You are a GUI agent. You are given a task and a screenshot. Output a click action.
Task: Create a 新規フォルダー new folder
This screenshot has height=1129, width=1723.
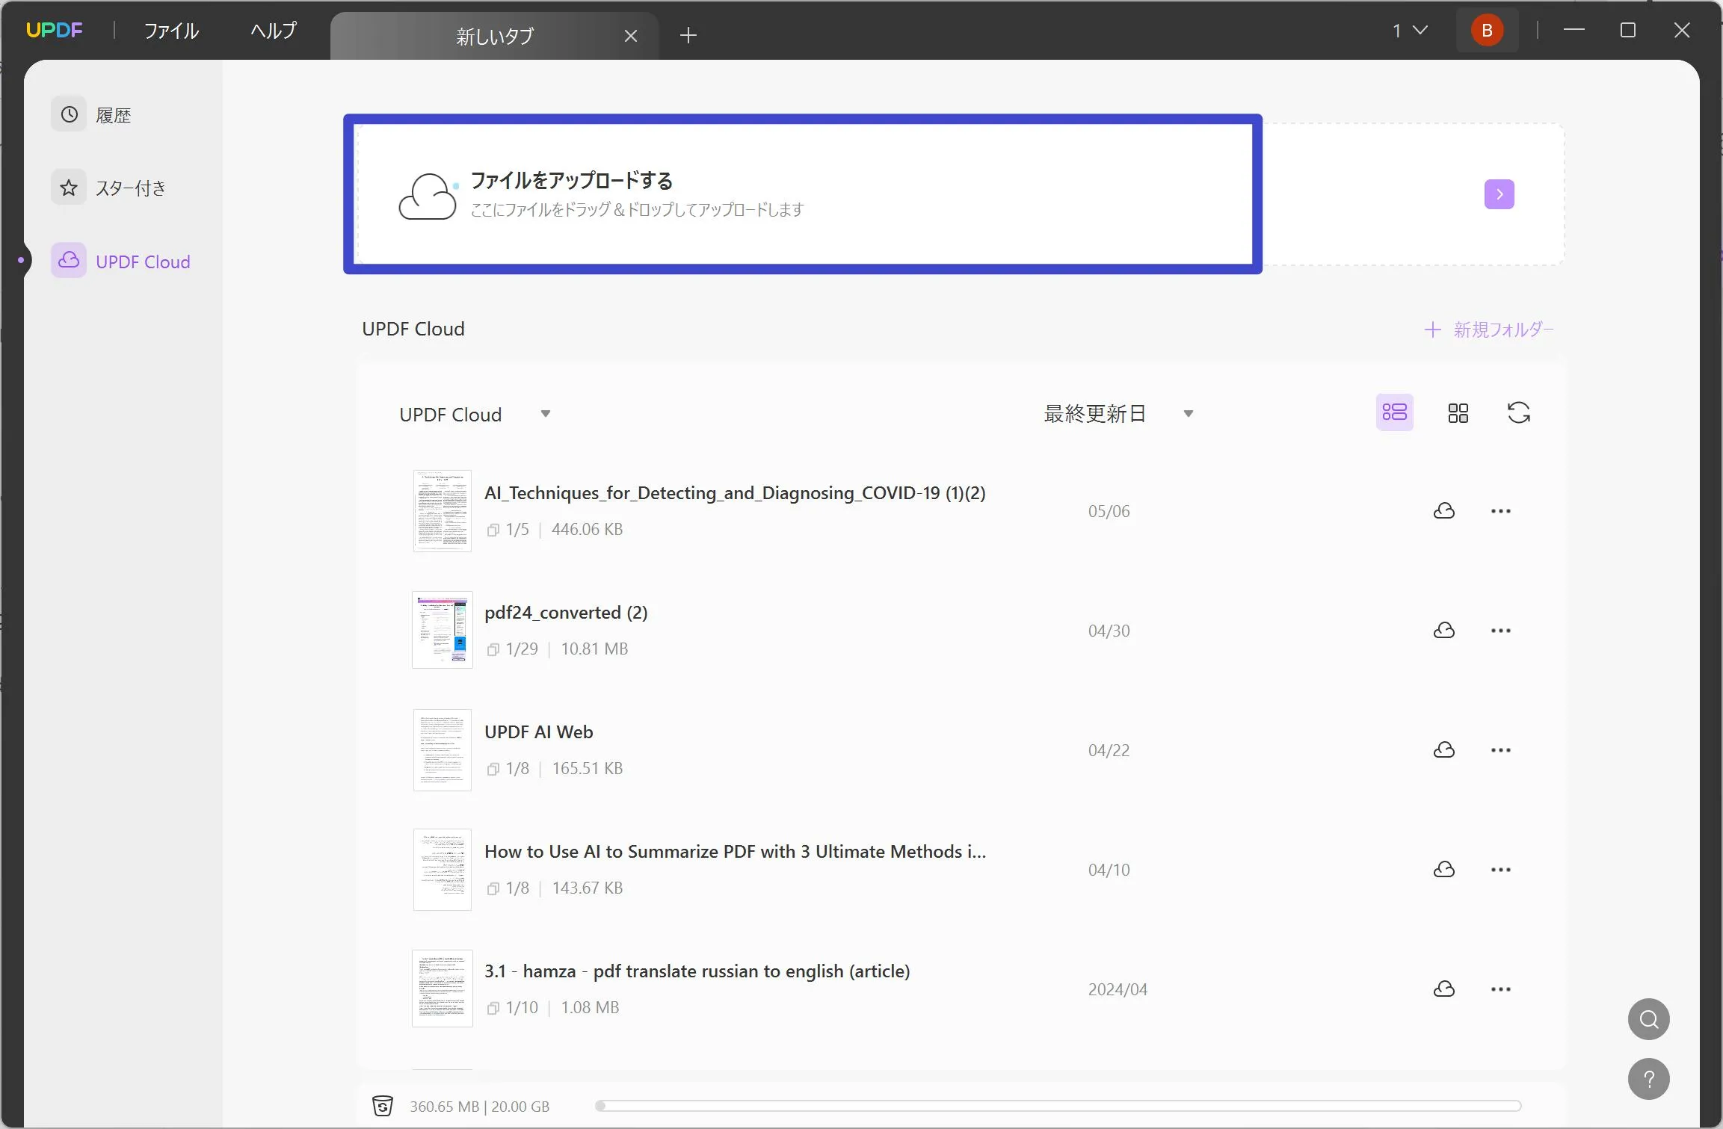(x=1489, y=330)
